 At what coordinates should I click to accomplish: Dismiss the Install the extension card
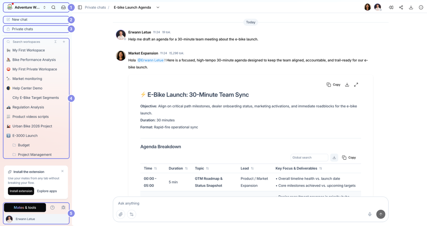point(62,171)
